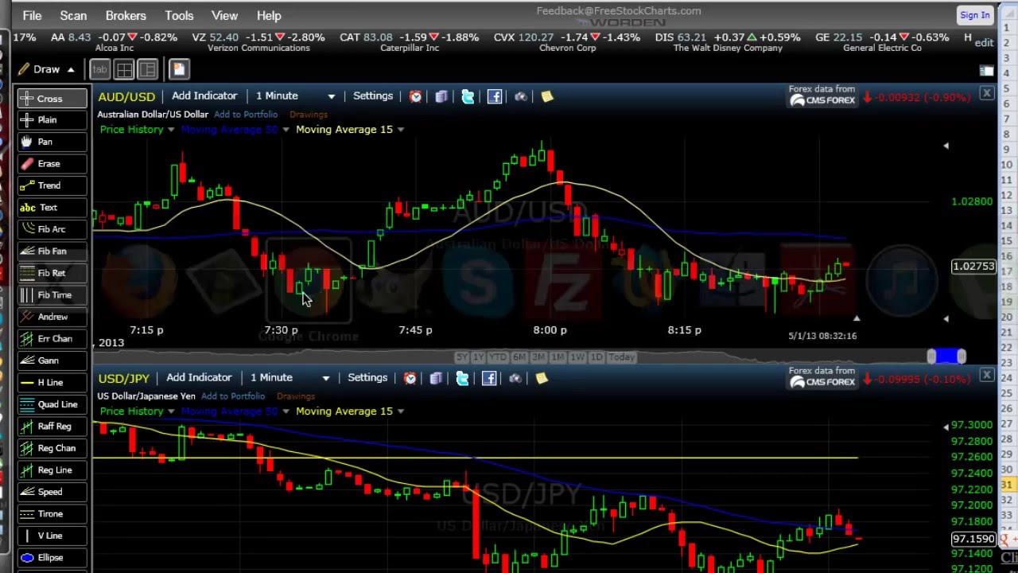Click Add Indicator on AUD/USD chart
The height and width of the screenshot is (573, 1018).
click(x=204, y=95)
